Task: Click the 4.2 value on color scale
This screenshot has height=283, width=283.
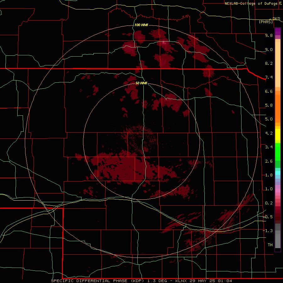Action: coord(269,133)
